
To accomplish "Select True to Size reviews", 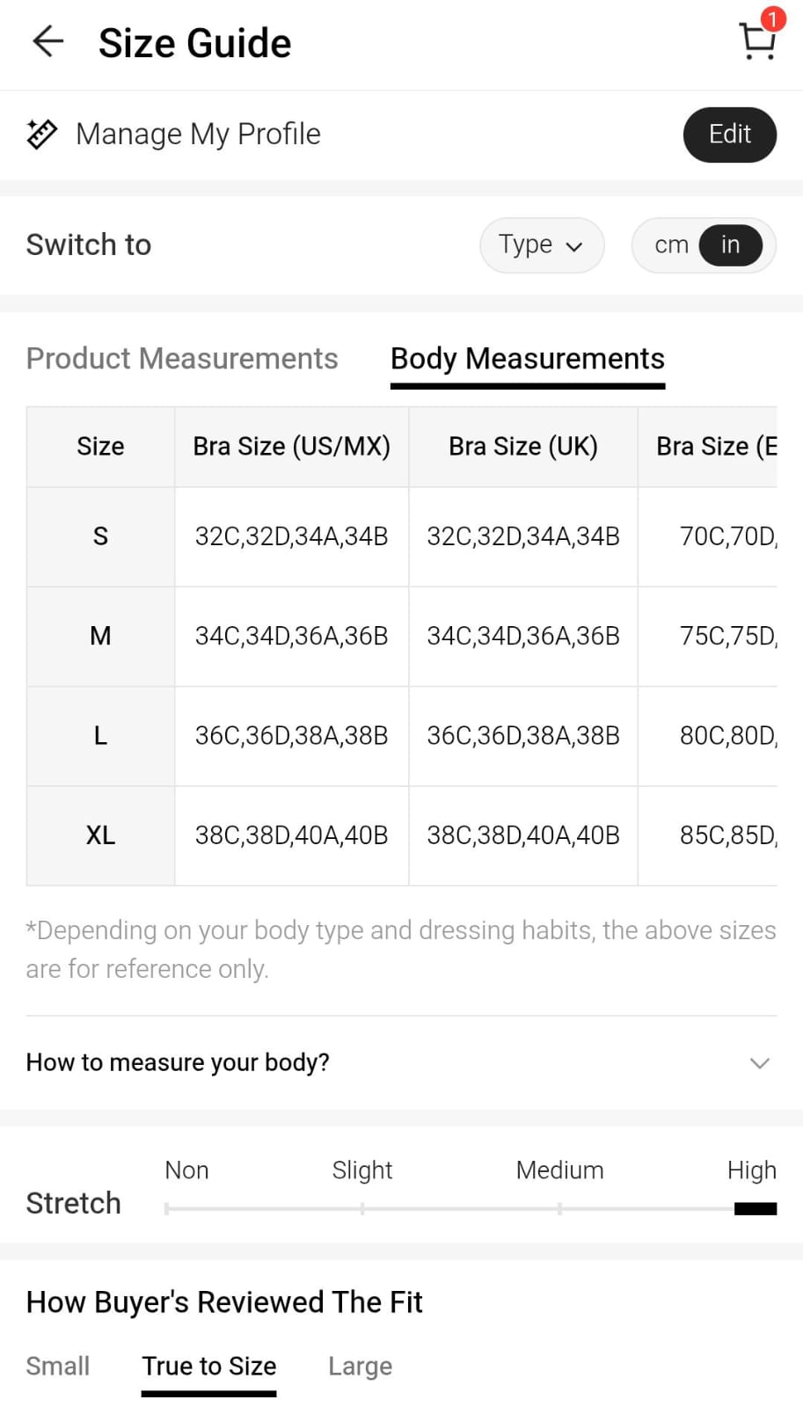I will (x=209, y=1366).
